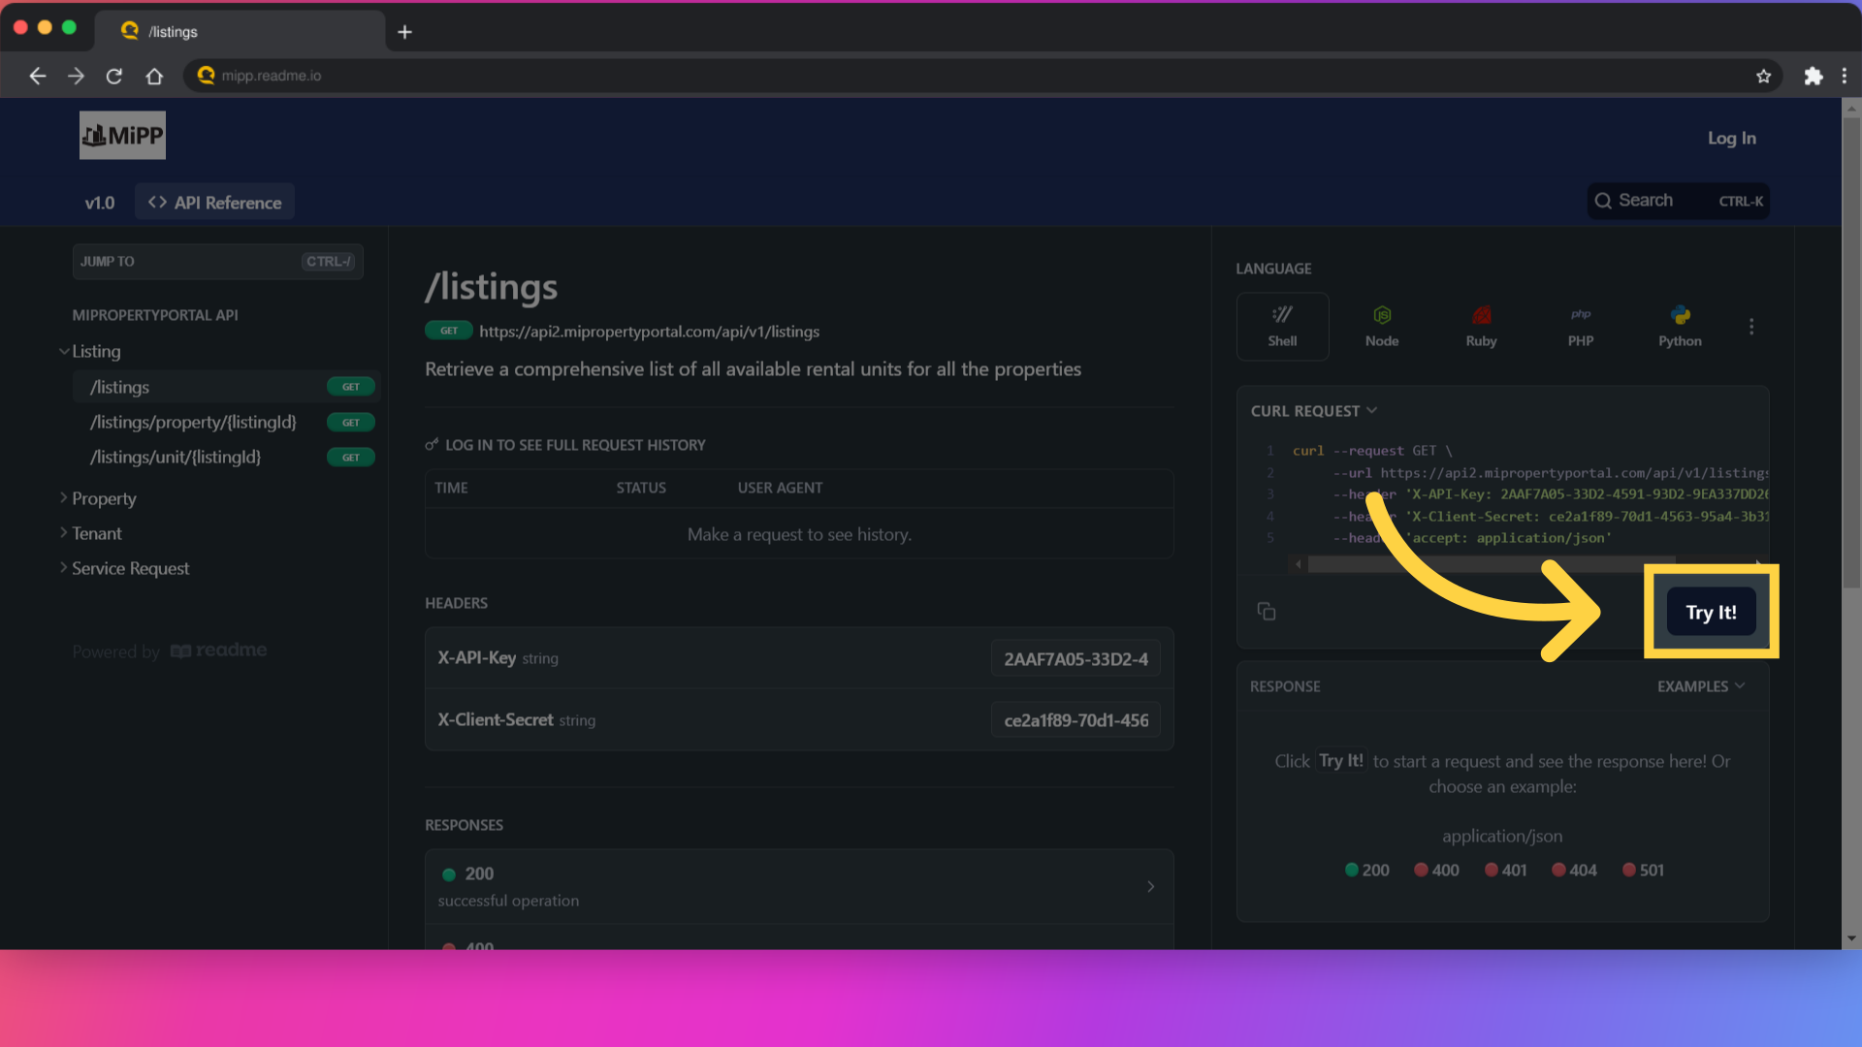Click the Log In link
The image size is (1862, 1047).
click(1731, 138)
